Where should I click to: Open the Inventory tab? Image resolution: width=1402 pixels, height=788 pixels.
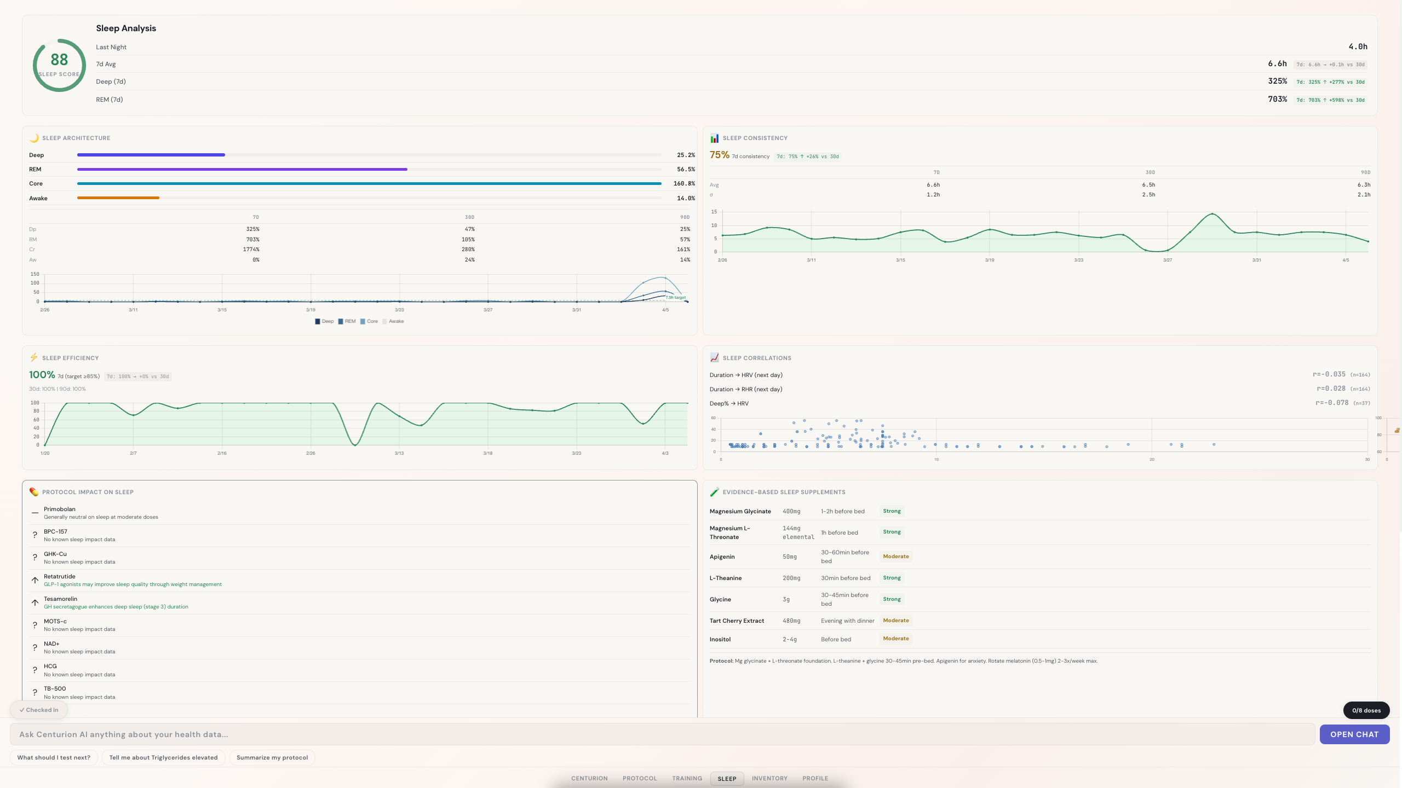pyautogui.click(x=769, y=778)
